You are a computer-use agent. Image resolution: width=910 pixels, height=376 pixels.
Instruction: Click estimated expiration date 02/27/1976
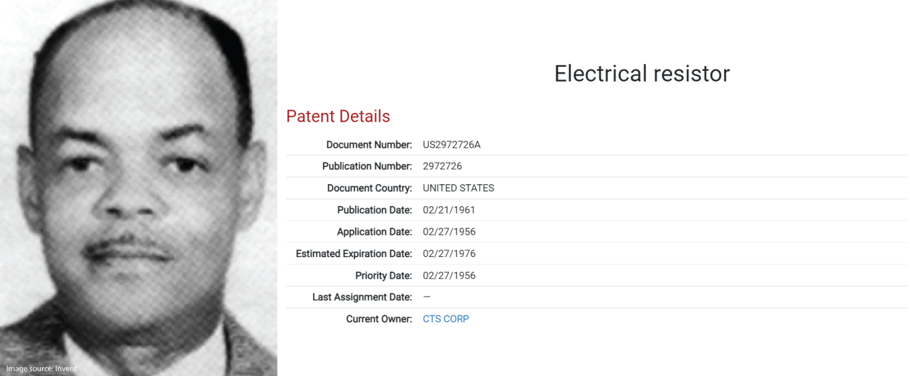[x=449, y=254]
